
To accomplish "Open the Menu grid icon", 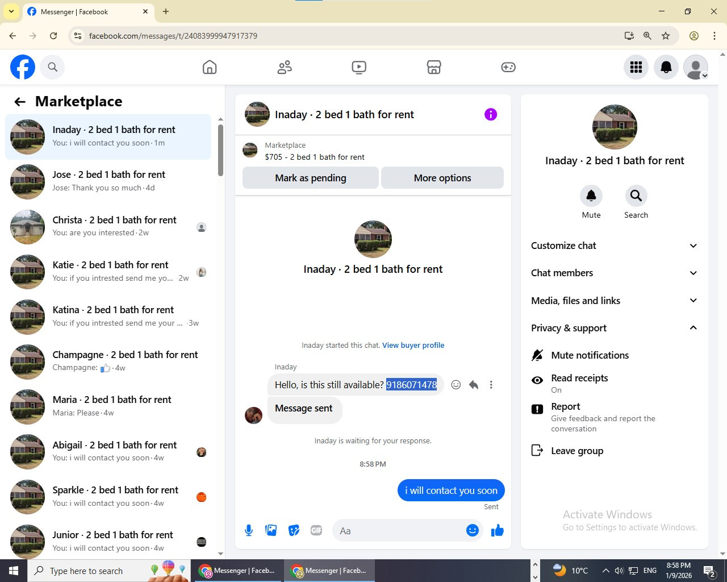I will 636,67.
